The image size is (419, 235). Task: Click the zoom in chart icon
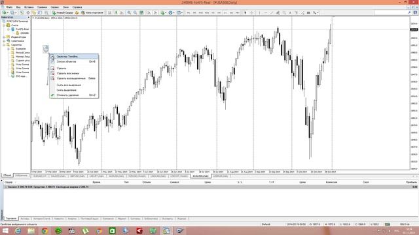[x=129, y=12]
